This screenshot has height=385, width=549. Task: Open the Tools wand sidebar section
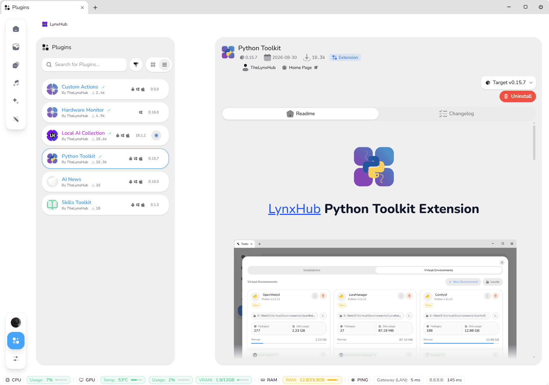point(16,119)
